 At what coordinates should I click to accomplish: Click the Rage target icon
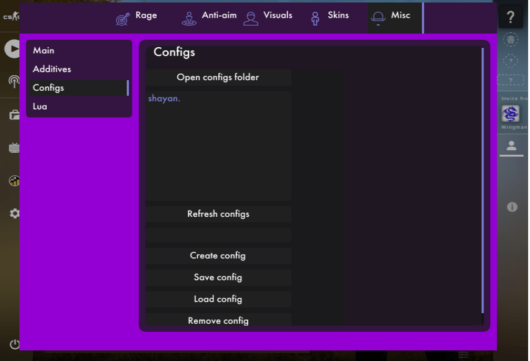click(x=123, y=19)
